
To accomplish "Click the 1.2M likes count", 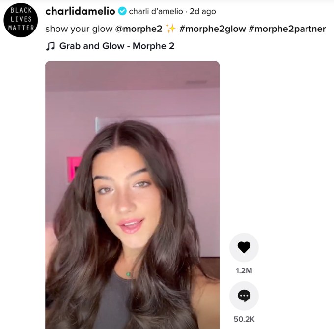I will click(244, 271).
